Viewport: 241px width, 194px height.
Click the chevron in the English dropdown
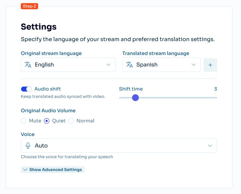[108, 65]
